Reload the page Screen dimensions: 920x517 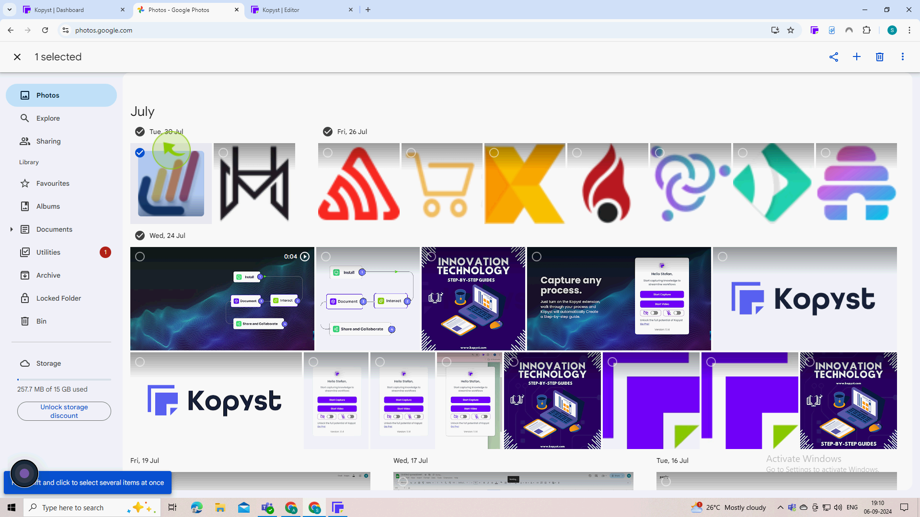[45, 30]
